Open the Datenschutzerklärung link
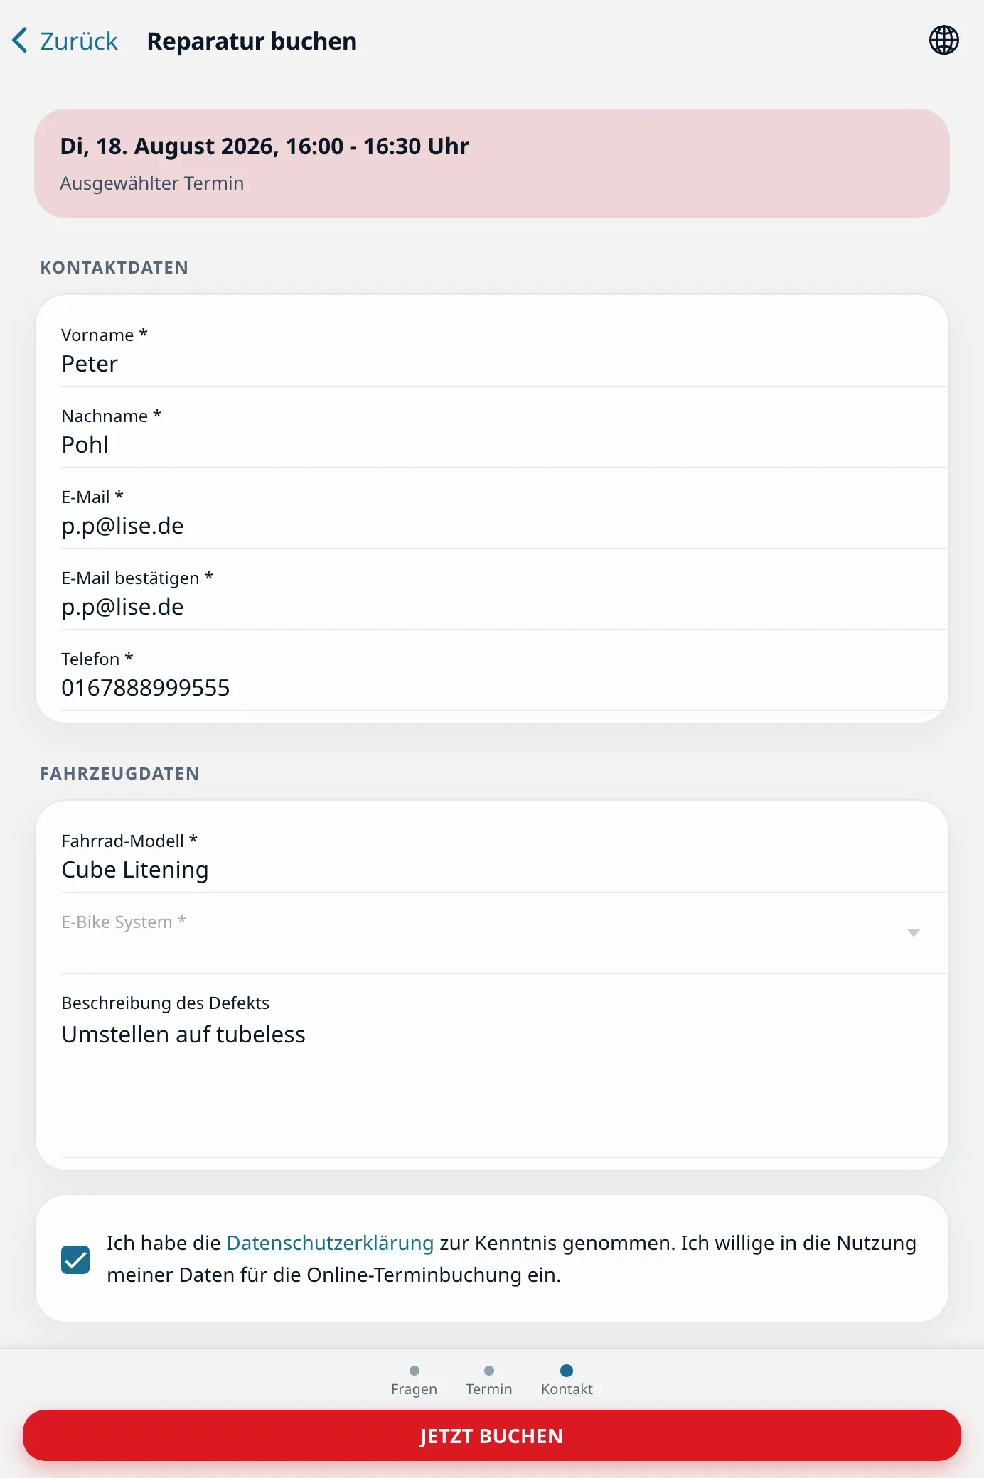 tap(330, 1243)
